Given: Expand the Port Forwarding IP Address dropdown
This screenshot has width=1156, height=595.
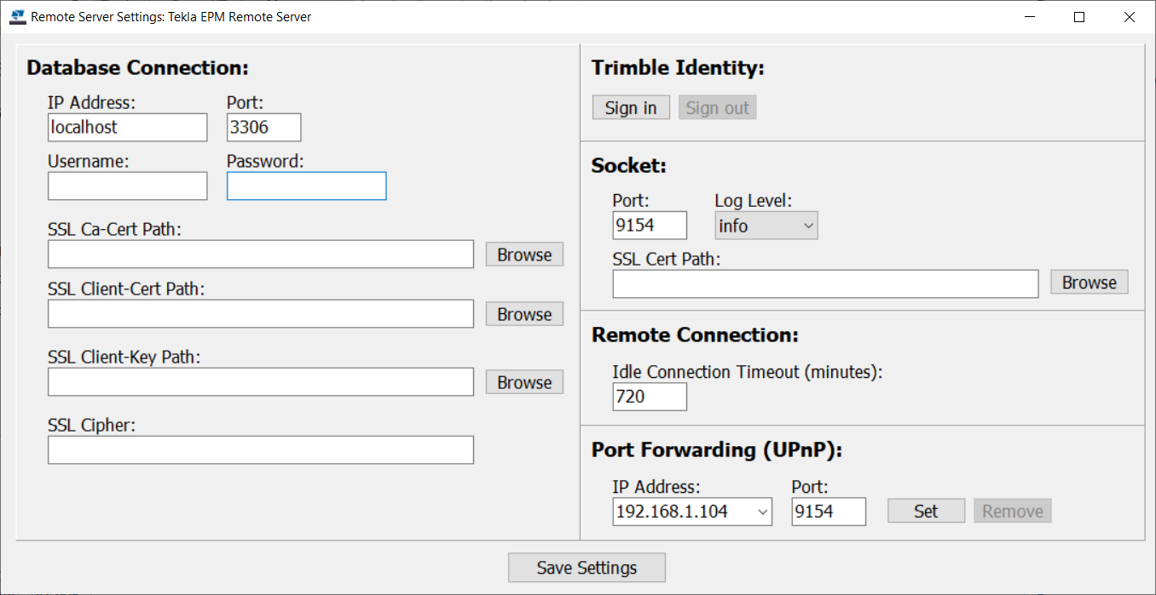Looking at the screenshot, I should pyautogui.click(x=761, y=512).
